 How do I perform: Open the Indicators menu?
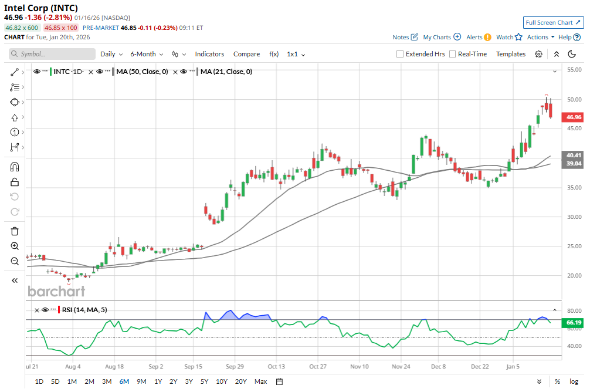[x=209, y=54]
